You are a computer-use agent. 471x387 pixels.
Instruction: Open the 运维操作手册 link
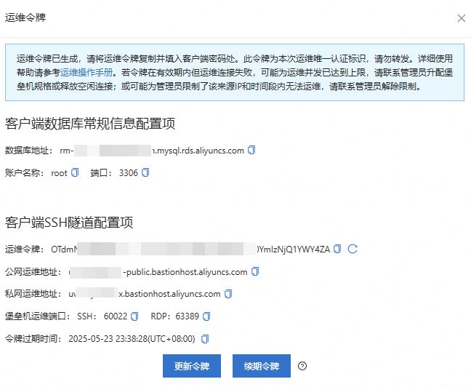coord(86,73)
